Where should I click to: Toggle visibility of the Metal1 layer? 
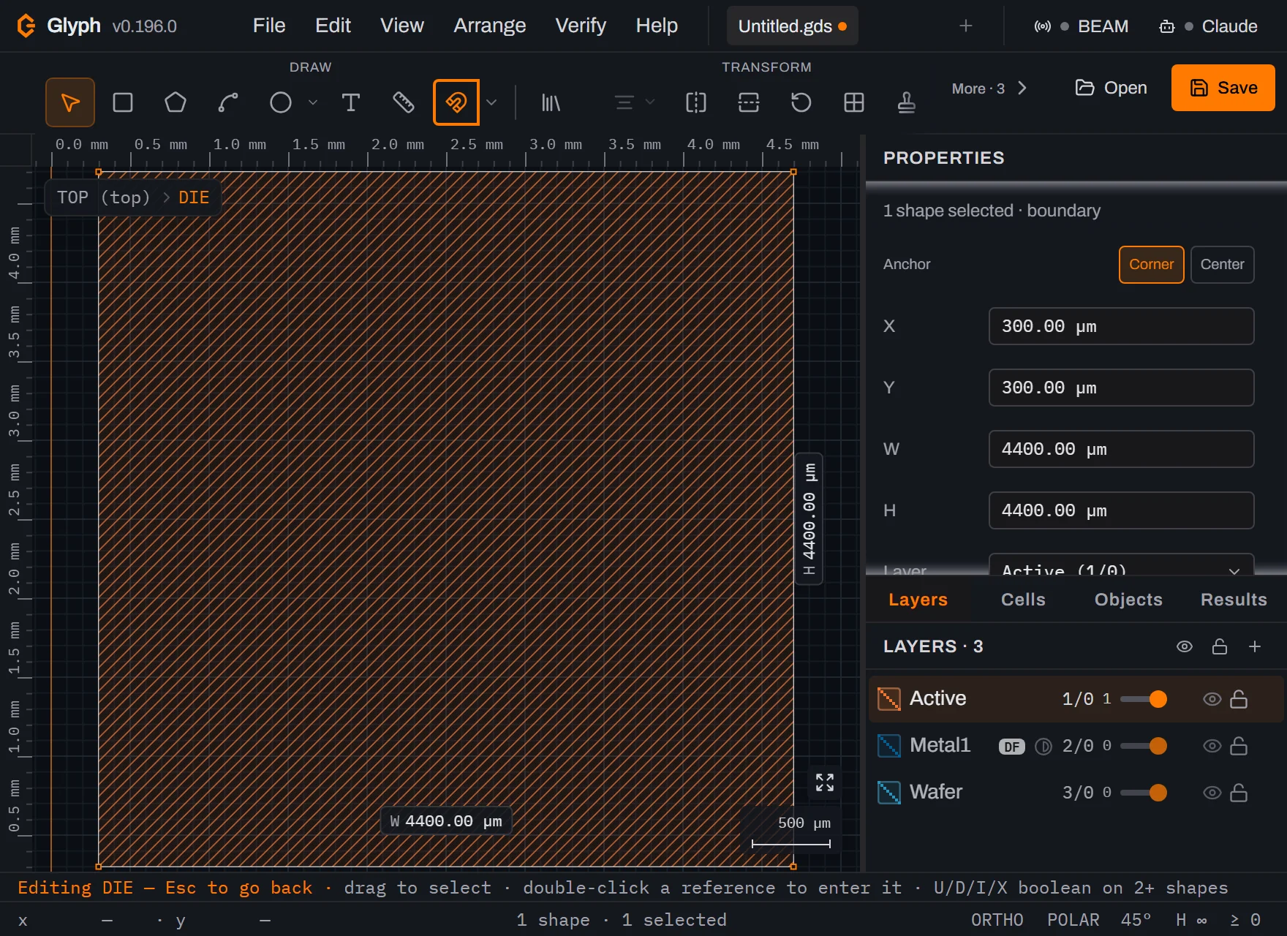pyautogui.click(x=1212, y=746)
